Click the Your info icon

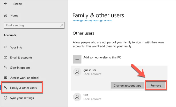[5, 47]
